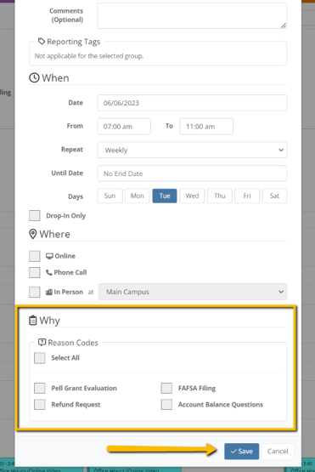Select the Thu day button

[x=220, y=196]
